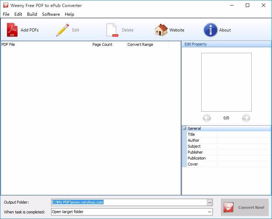Screen dimensions: 272x219
Task: Minimize the Weeny converter window
Action: [x=232, y=5]
